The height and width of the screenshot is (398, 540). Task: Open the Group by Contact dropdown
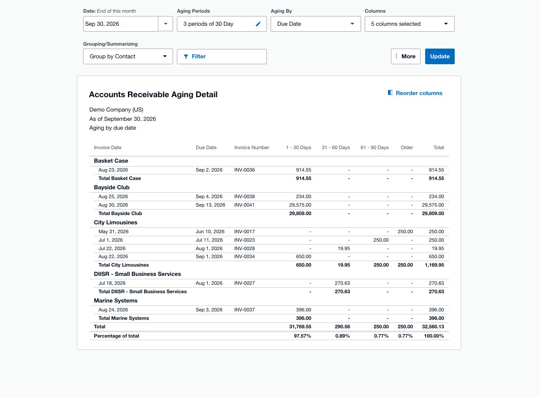coord(128,57)
